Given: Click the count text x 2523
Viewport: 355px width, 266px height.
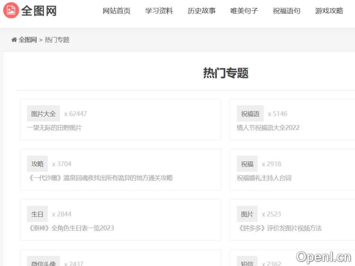Looking at the screenshot, I should [x=272, y=214].
